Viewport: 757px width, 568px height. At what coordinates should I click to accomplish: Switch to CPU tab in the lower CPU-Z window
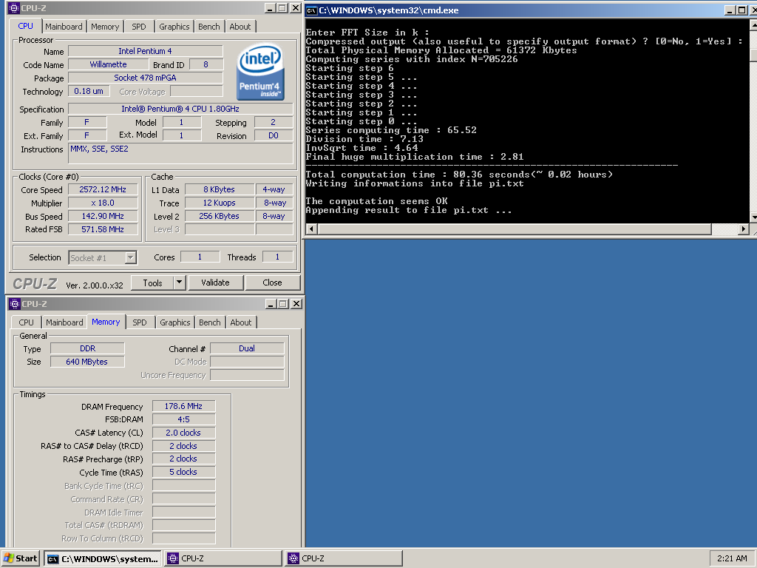[x=26, y=322]
